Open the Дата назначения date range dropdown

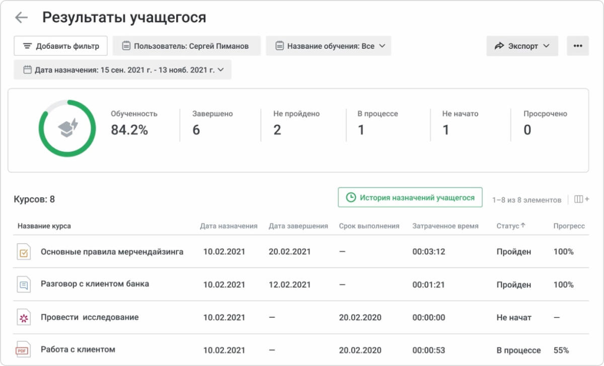click(x=123, y=70)
